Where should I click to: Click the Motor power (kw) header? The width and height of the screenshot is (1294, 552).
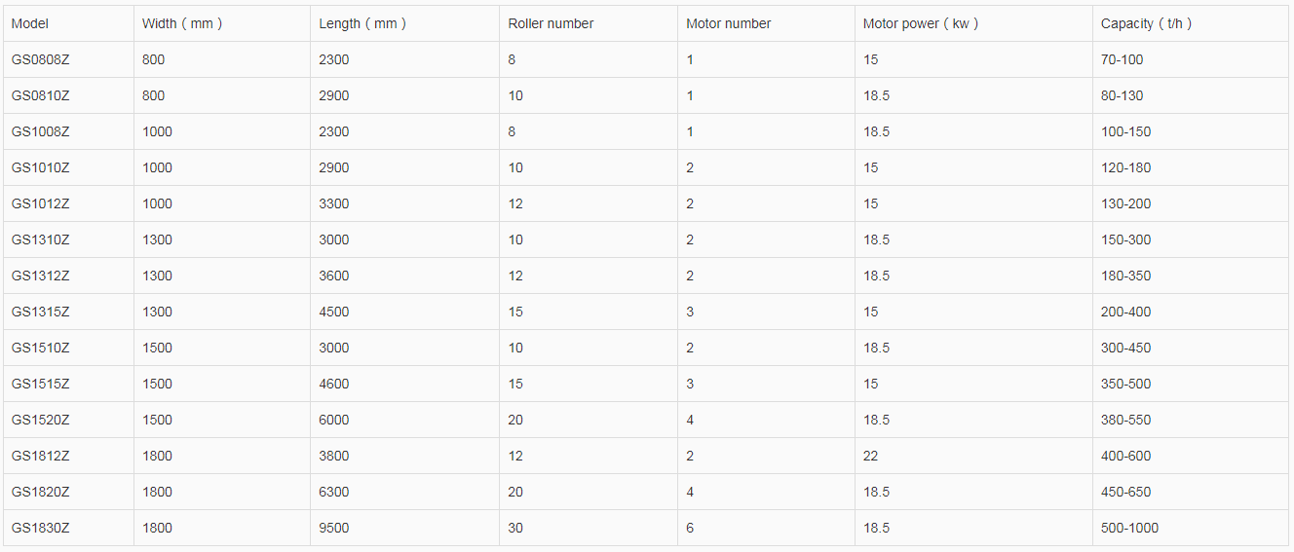[920, 23]
